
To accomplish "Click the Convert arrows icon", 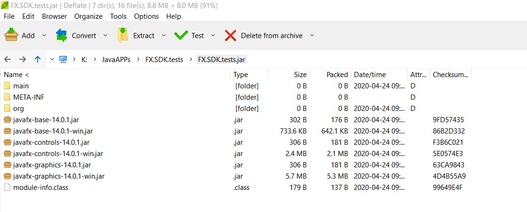I will point(62,35).
